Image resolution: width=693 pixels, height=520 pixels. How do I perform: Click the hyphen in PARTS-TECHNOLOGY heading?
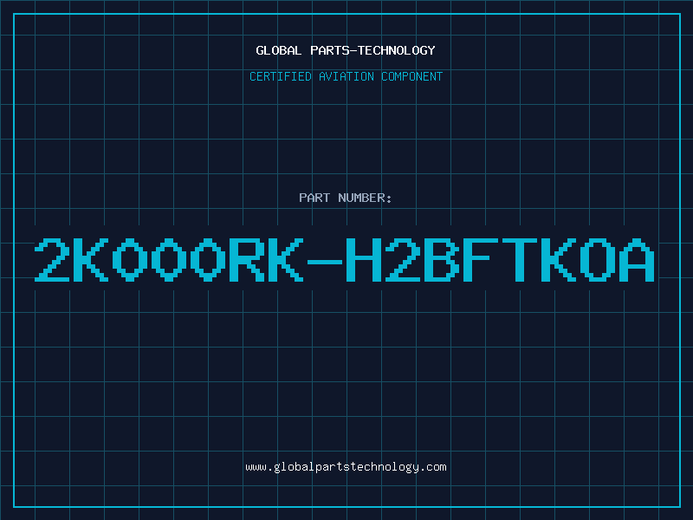click(353, 51)
